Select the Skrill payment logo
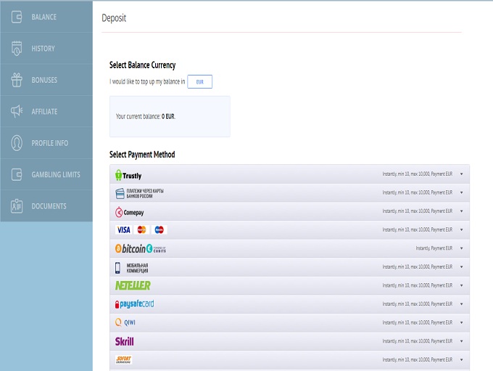The width and height of the screenshot is (493, 371). click(x=124, y=341)
